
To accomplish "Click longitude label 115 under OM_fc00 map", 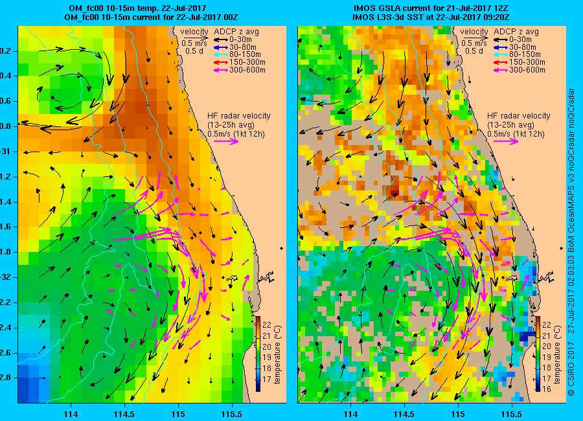I will tap(178, 415).
